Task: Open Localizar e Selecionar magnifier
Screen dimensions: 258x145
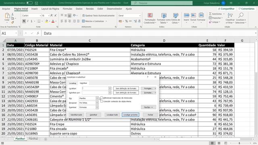Action: click(241, 18)
